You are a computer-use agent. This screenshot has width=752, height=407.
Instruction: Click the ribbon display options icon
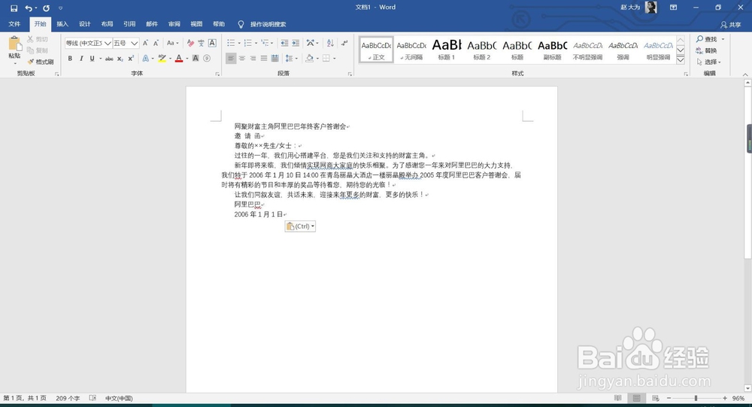(x=673, y=8)
